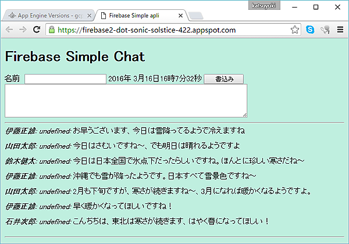Click the message text area

(x=126, y=101)
